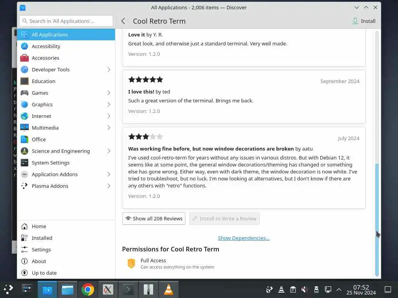Viewport: 398px width, 298px height.
Task: Go back using the left chevron arrow
Action: pos(123,21)
